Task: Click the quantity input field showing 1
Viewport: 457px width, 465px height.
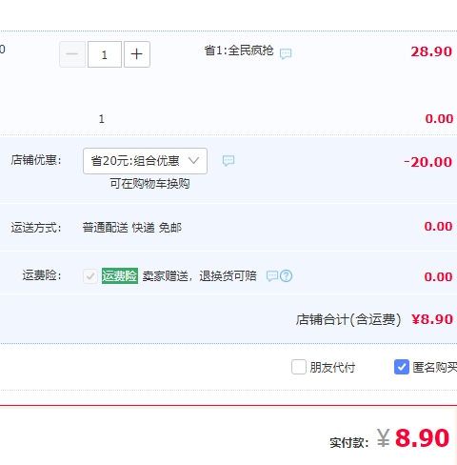Action: coord(105,54)
